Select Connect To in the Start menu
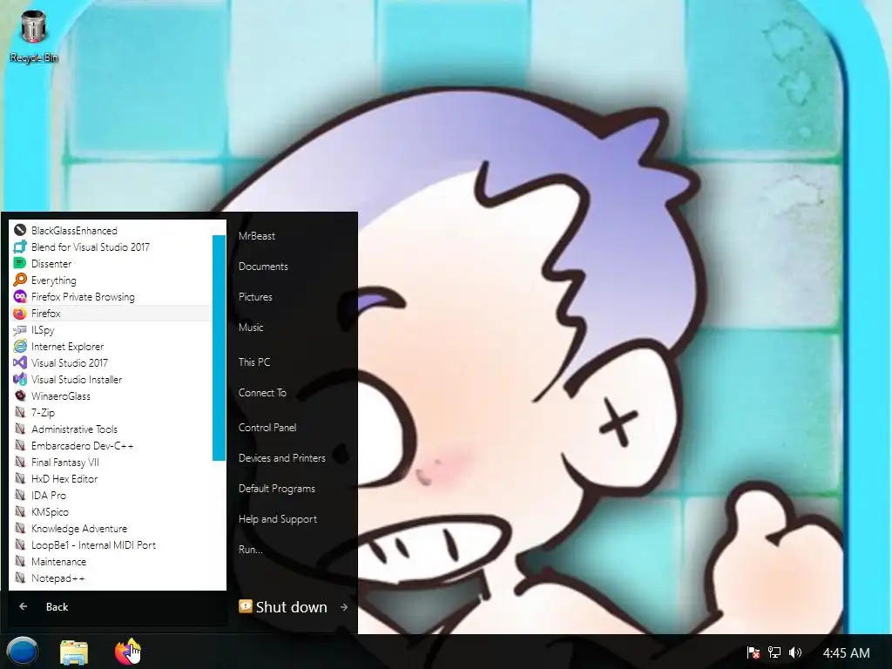This screenshot has width=892, height=669. 261,393
